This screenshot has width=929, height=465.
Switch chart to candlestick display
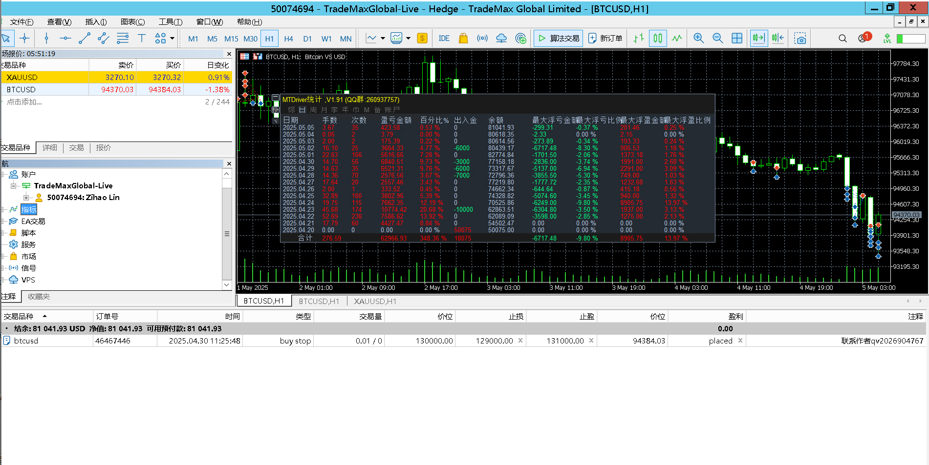click(658, 39)
